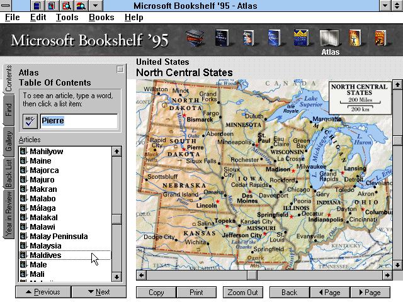Click the articles list scrollbar thumb
Image resolution: width=403 pixels, height=302 pixels.
coord(116,219)
